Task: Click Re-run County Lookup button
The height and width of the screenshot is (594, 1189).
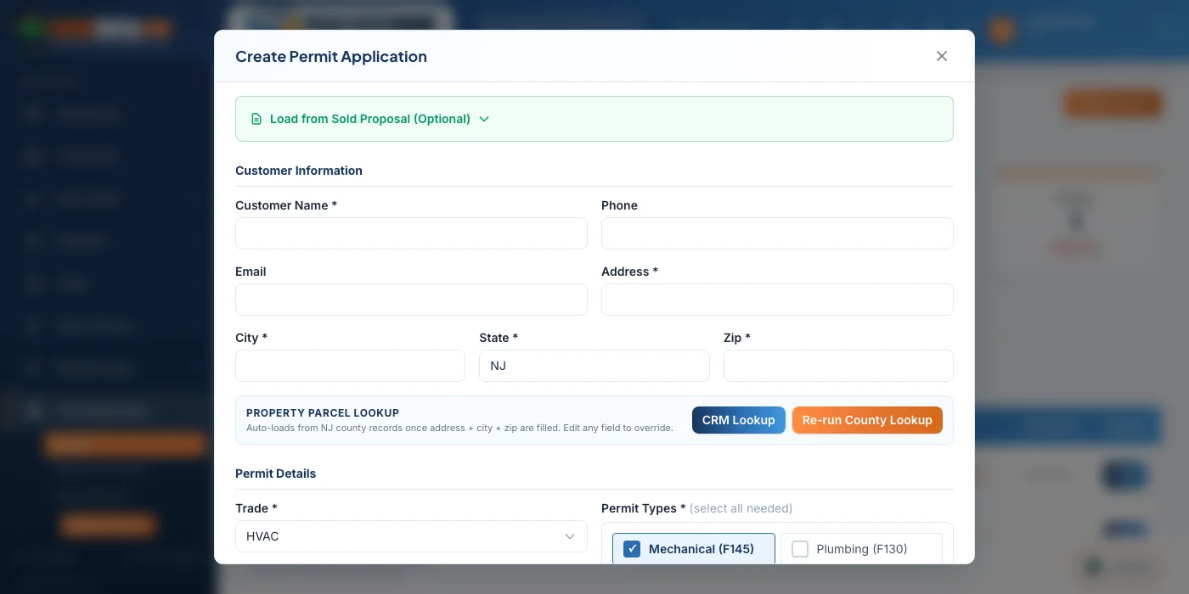Action: pos(867,420)
